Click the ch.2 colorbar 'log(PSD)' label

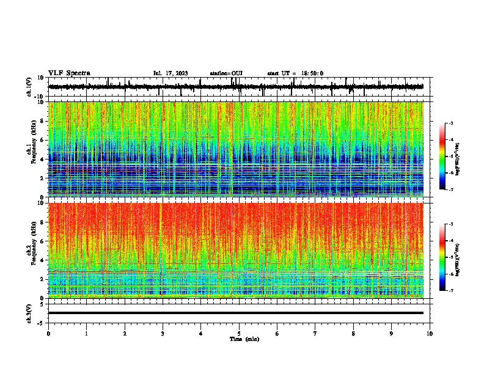point(458,260)
